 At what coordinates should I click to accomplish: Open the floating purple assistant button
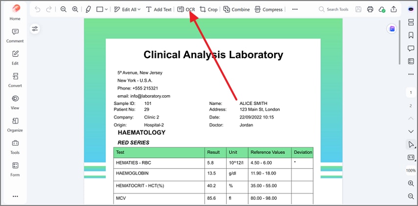(392, 29)
